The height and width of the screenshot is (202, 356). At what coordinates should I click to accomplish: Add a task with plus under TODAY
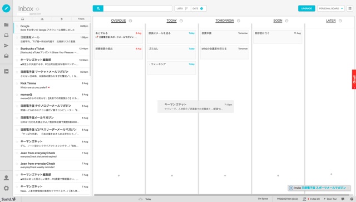pyautogui.click(x=172, y=176)
